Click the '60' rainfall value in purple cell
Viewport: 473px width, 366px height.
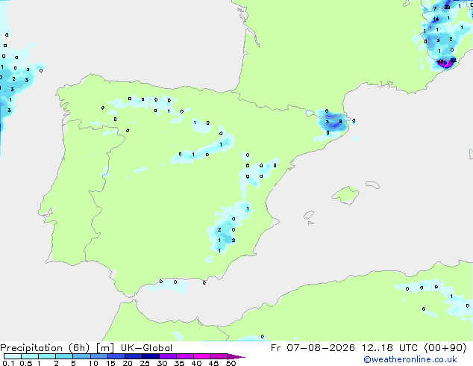(441, 62)
